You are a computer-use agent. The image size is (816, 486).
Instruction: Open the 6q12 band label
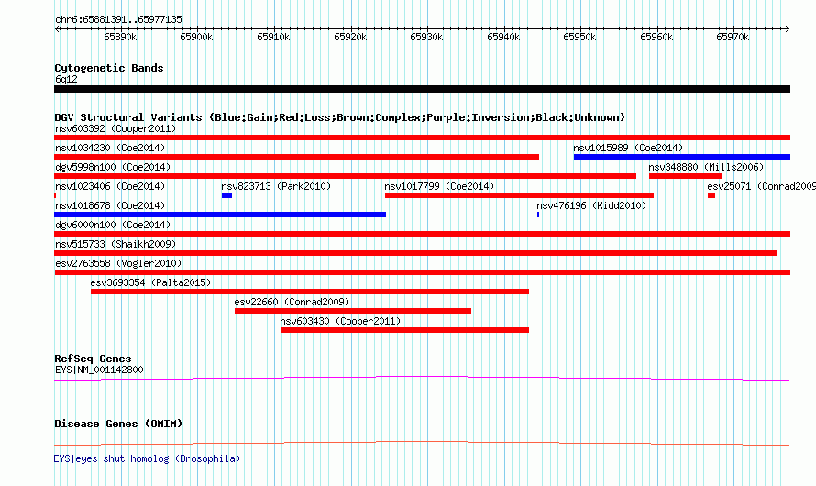(x=66, y=79)
